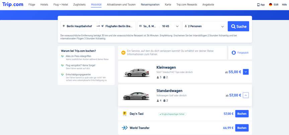
Task: Click the checkmark beside Flug verspätet? Keine Sorge!
Action: [63, 65]
